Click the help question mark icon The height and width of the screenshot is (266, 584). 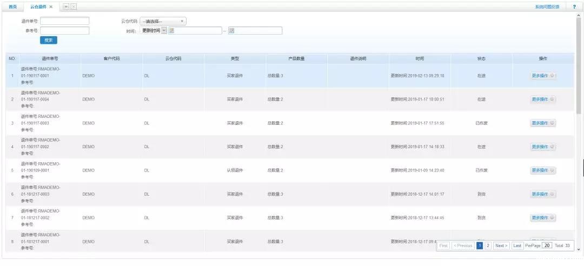(x=574, y=6)
